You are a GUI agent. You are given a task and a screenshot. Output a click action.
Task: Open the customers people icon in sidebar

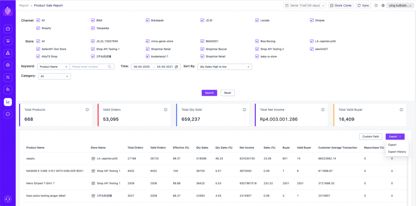coord(8,90)
